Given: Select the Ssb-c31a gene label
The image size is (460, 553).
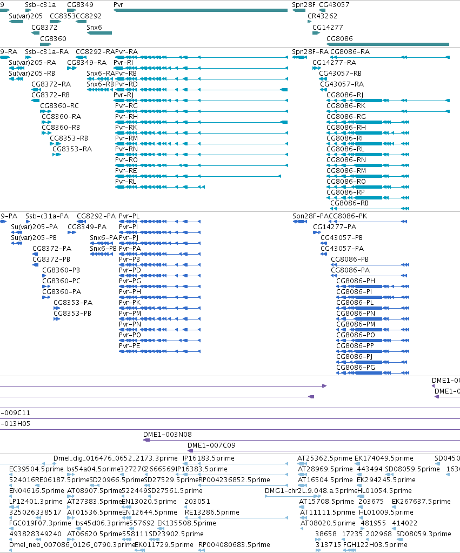Looking at the screenshot, I should pos(40,4).
